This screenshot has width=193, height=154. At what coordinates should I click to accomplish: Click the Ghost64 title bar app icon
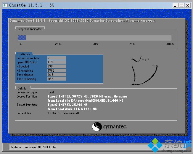click(5, 5)
